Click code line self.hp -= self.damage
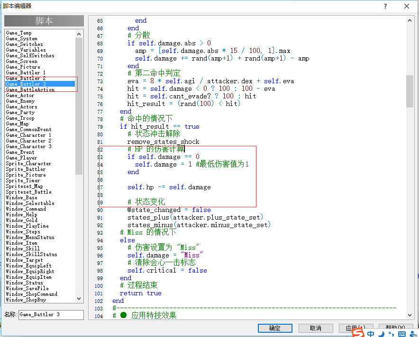Viewport: 419px width, 337px height. click(169, 187)
